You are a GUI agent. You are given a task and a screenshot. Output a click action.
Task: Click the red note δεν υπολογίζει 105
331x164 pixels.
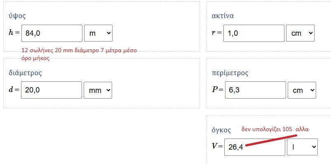pyautogui.click(x=275, y=129)
